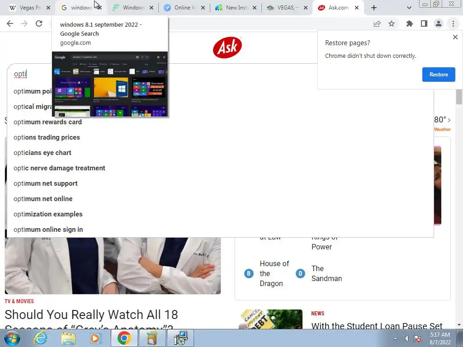Viewport: 463px width, 347px height.
Task: Select suggestion optimum rewards card
Action: point(47,122)
